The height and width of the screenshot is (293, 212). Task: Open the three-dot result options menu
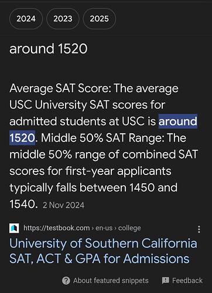click(199, 229)
